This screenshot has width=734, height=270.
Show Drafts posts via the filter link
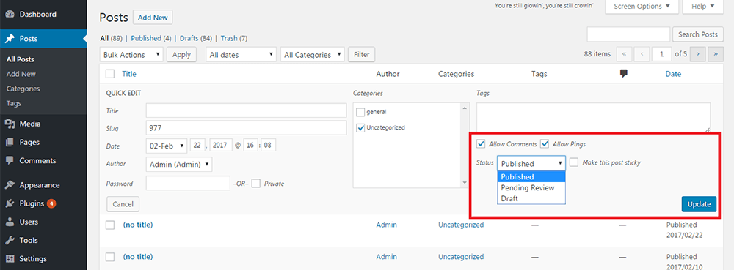[x=189, y=38]
